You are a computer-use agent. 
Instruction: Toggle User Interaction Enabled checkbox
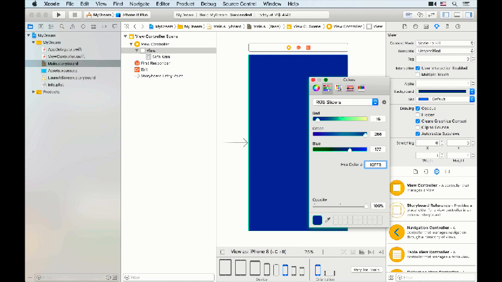(x=417, y=68)
